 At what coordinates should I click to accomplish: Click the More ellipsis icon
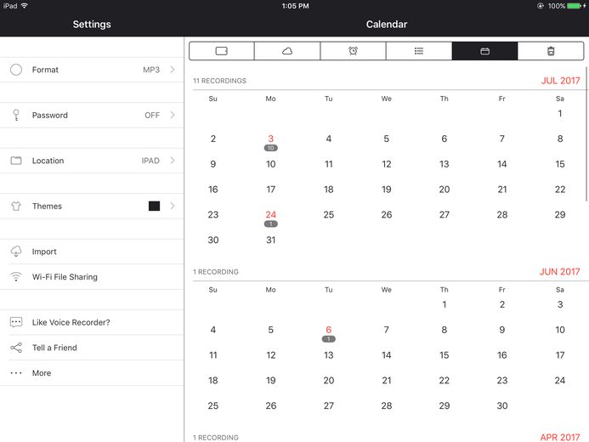pyautogui.click(x=16, y=373)
